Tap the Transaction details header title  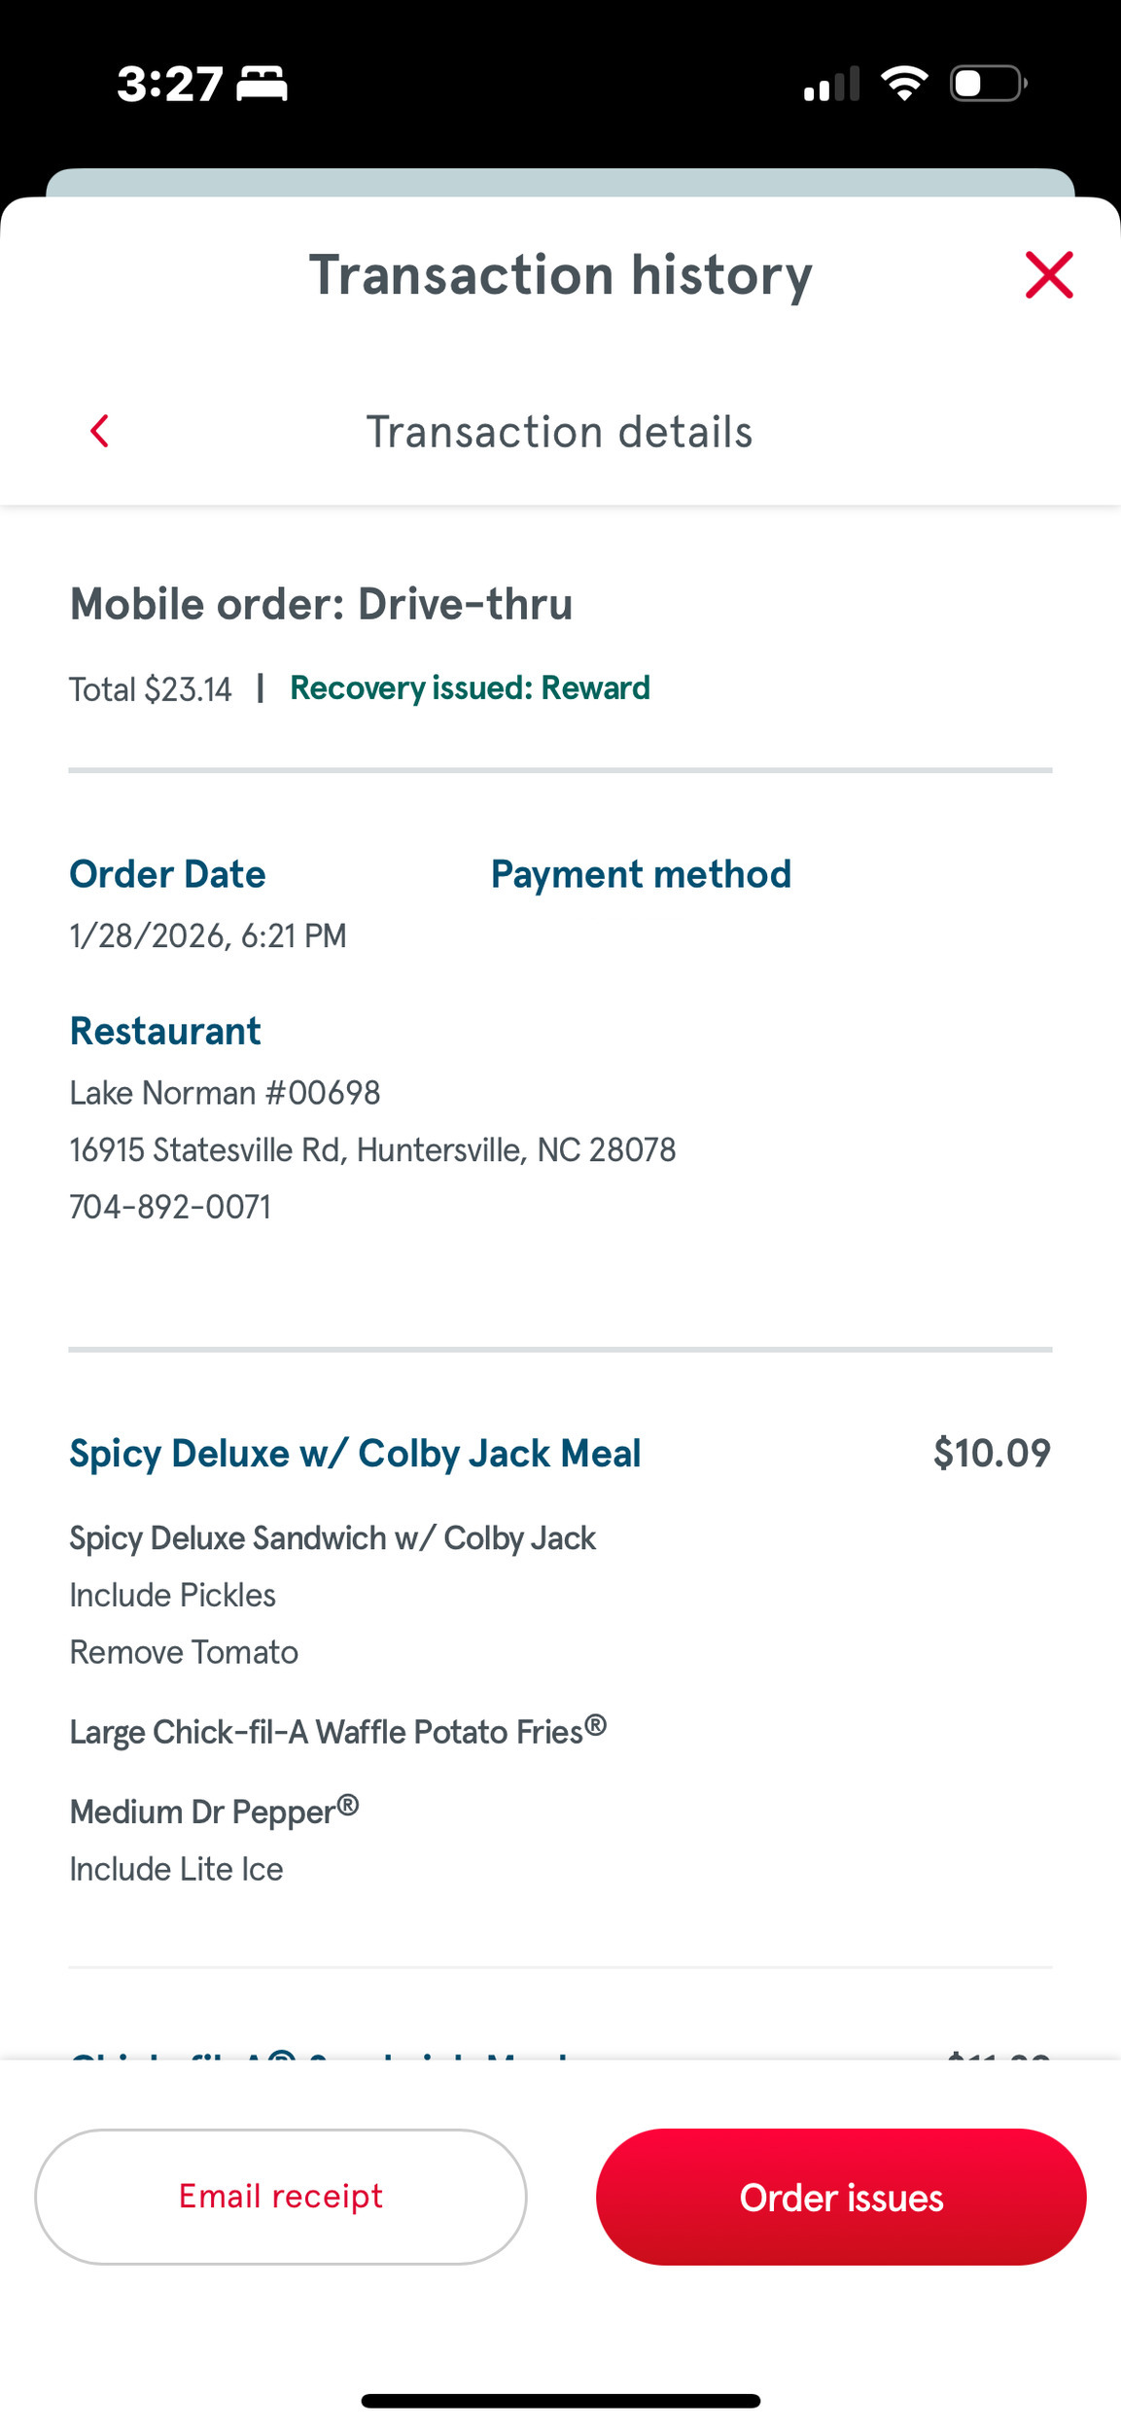[559, 432]
